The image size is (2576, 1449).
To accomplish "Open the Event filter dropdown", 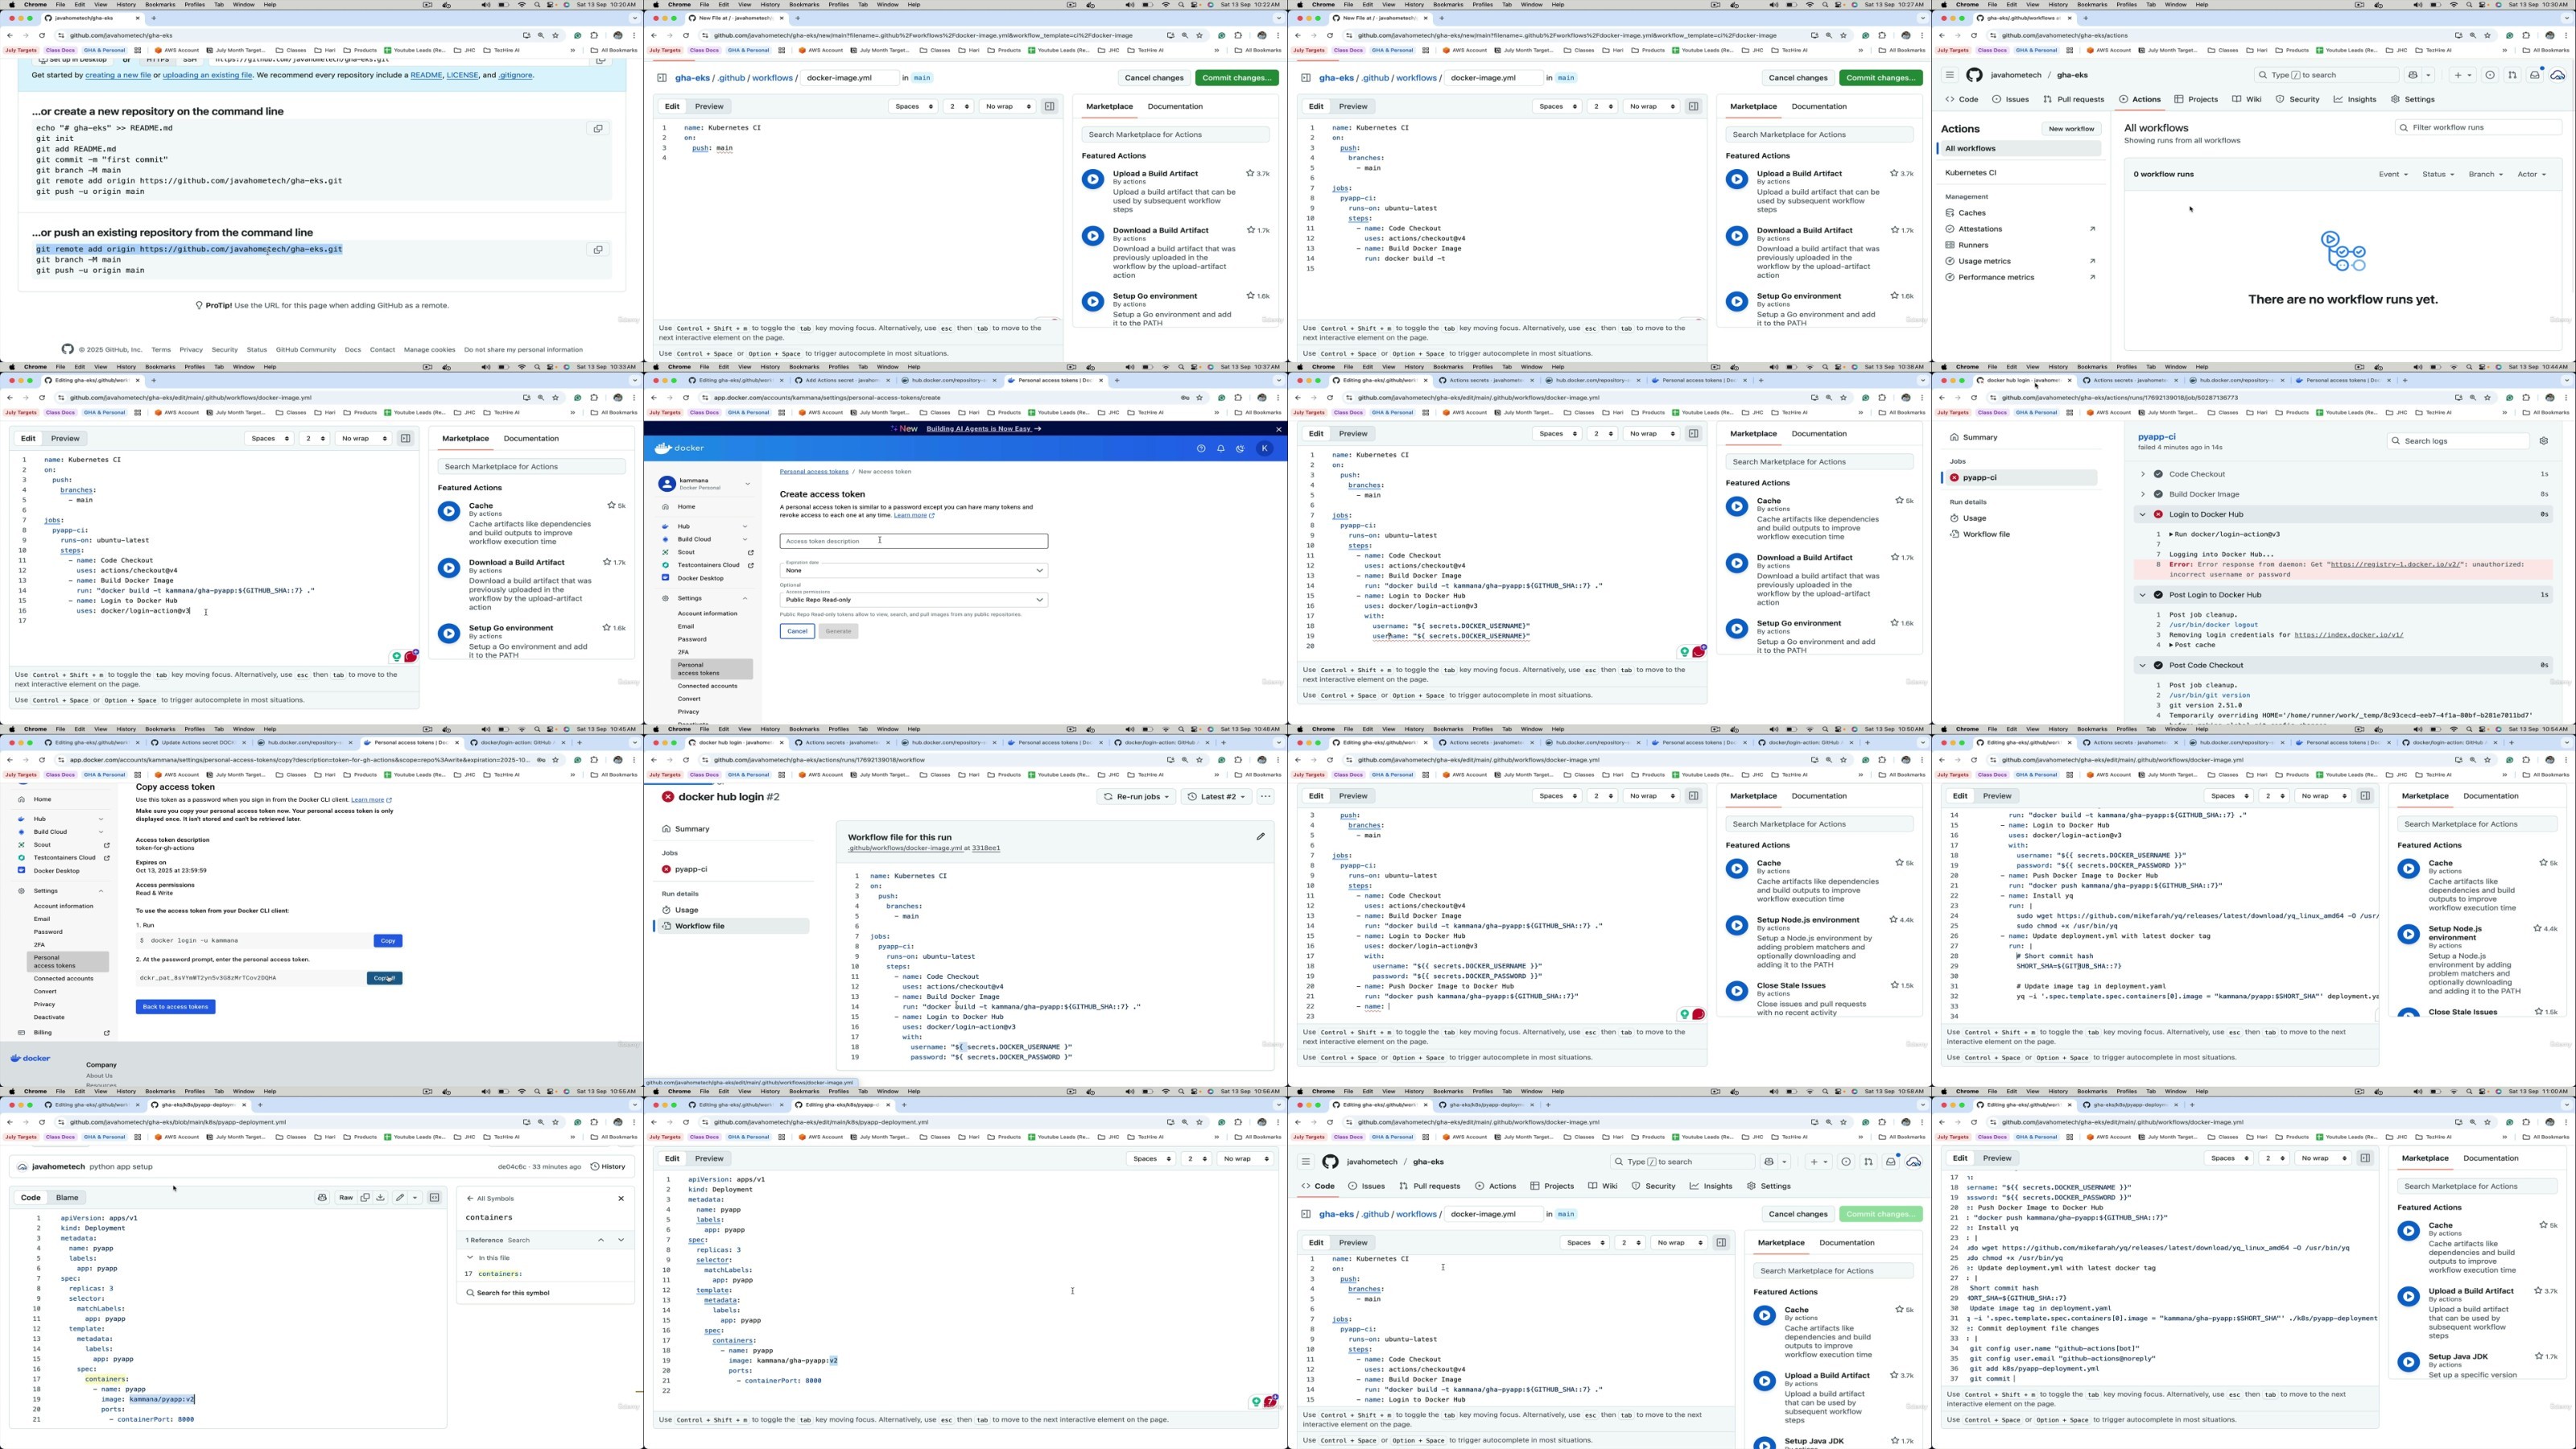I will [2392, 175].
